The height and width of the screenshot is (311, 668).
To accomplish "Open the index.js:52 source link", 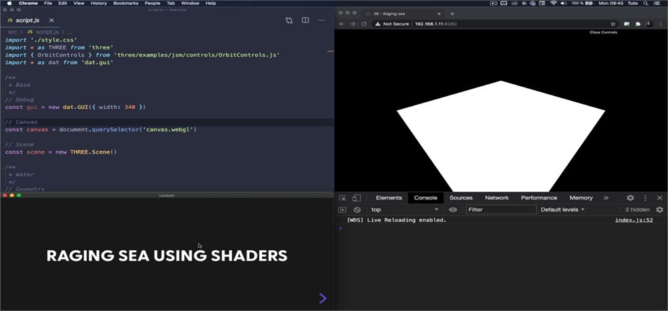I will pyautogui.click(x=634, y=220).
